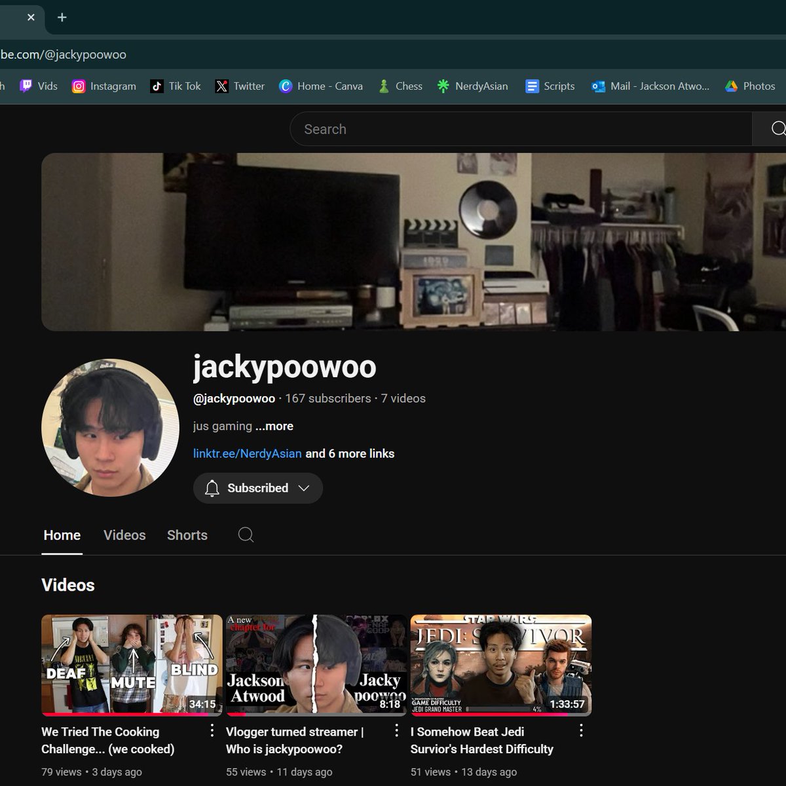Image resolution: width=786 pixels, height=786 pixels.
Task: Click the jackypoowoo channel title
Action: pyautogui.click(x=284, y=367)
